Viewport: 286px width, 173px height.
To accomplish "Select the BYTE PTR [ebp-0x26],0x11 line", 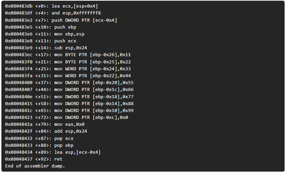I will 68,55.
